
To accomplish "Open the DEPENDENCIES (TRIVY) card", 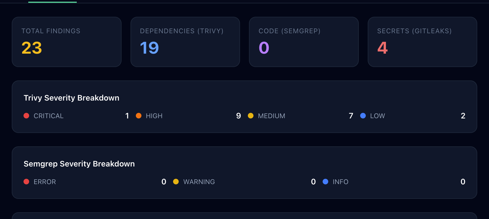I will [x=185, y=42].
